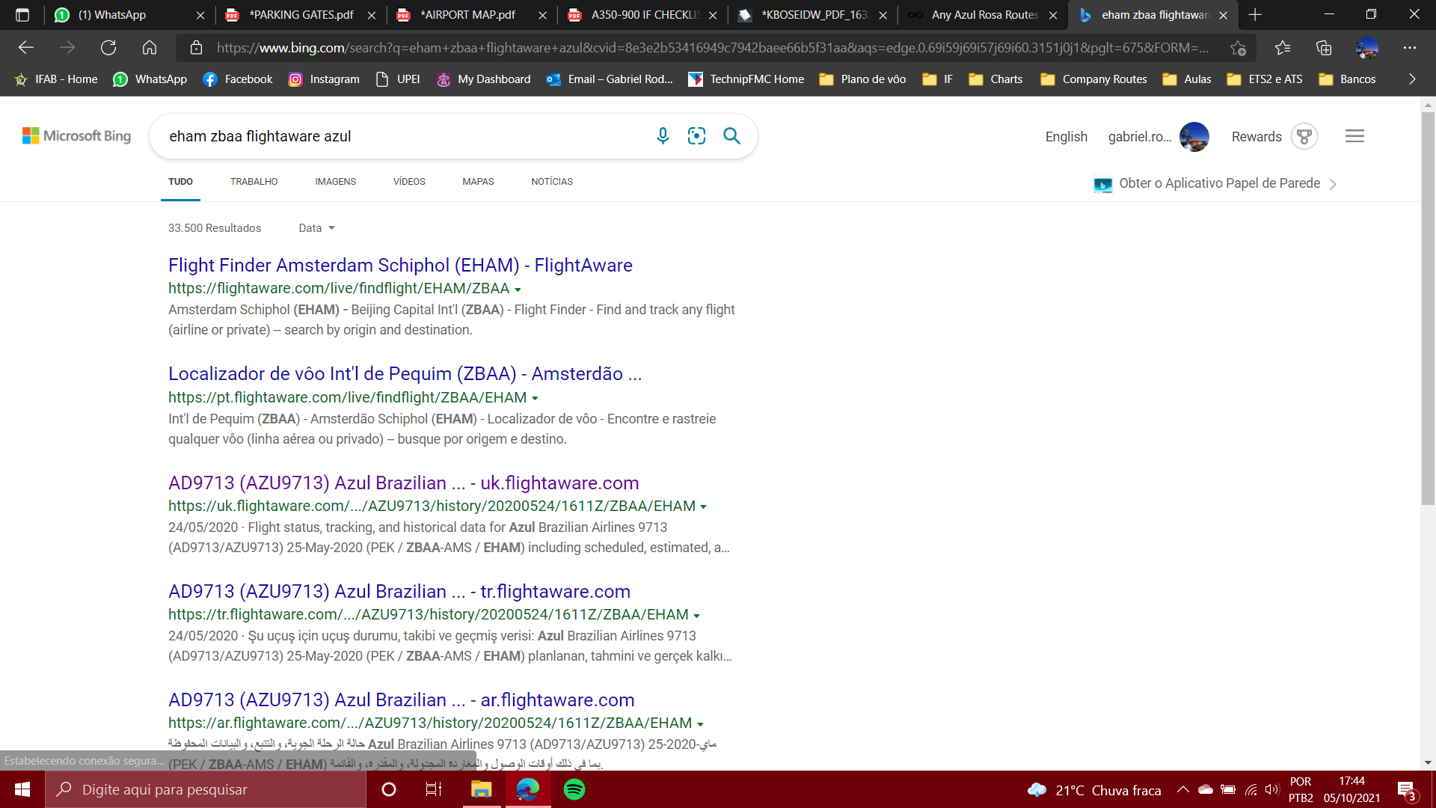1436x808 pixels.
Task: Switch to the MAPAS search tab
Action: [x=478, y=182]
